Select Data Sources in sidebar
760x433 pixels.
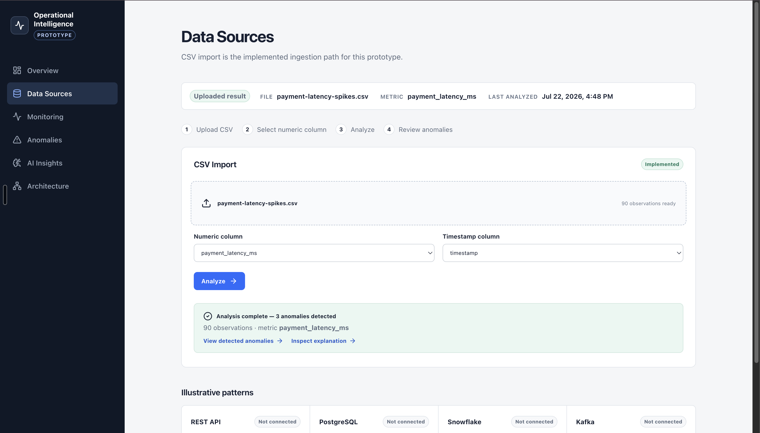(x=62, y=93)
